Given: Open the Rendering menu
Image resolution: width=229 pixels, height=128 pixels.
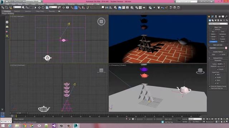Looking at the screenshot, I should pos(71,4).
